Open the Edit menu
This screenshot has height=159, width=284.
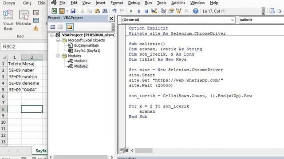click(x=74, y=3)
